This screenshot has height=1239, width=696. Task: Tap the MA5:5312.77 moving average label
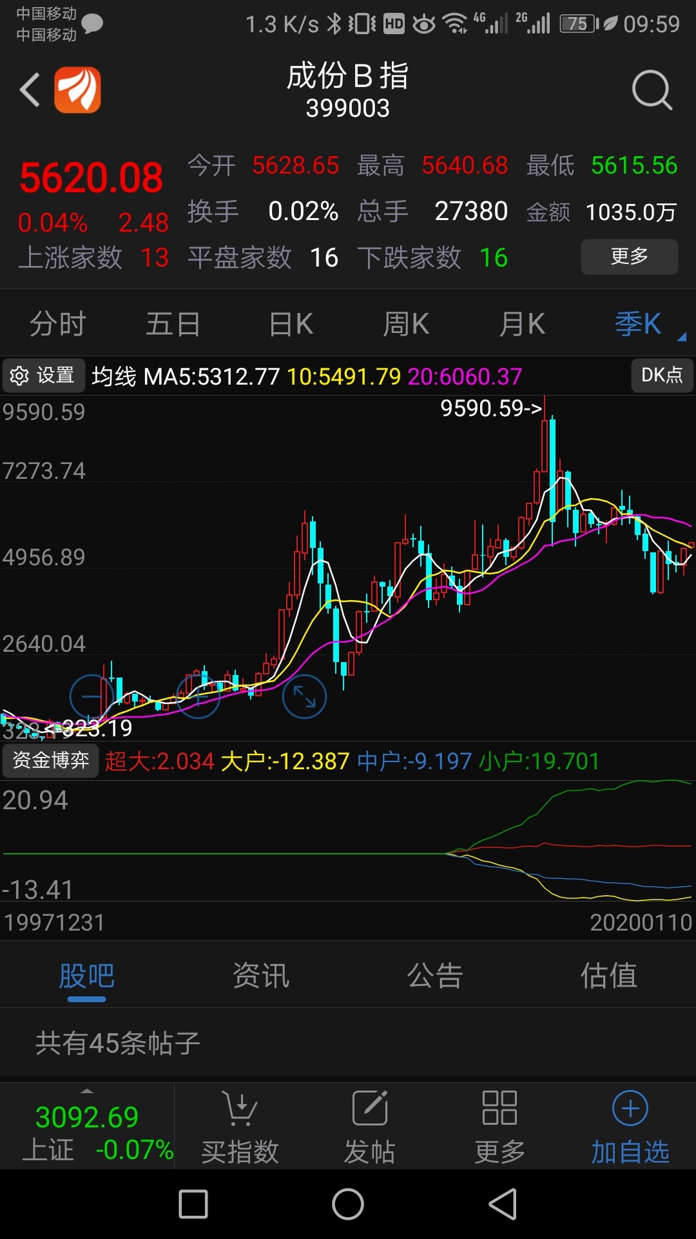point(211,376)
